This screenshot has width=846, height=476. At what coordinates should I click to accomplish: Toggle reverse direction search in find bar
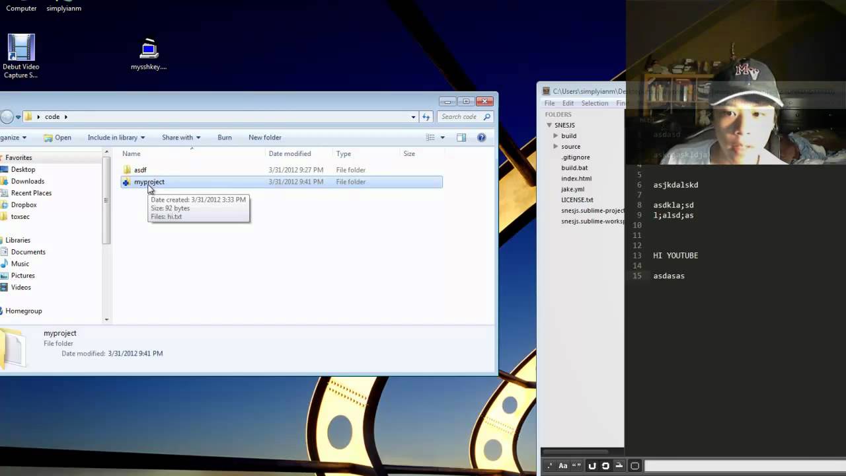click(x=592, y=465)
